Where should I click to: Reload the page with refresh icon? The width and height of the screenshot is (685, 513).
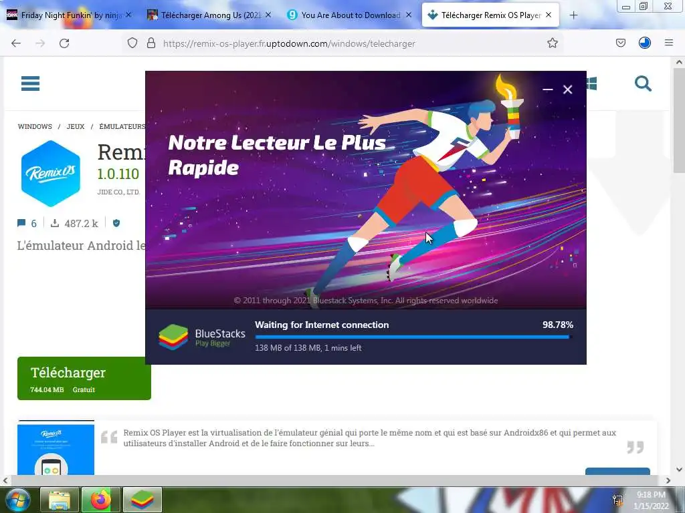point(64,43)
